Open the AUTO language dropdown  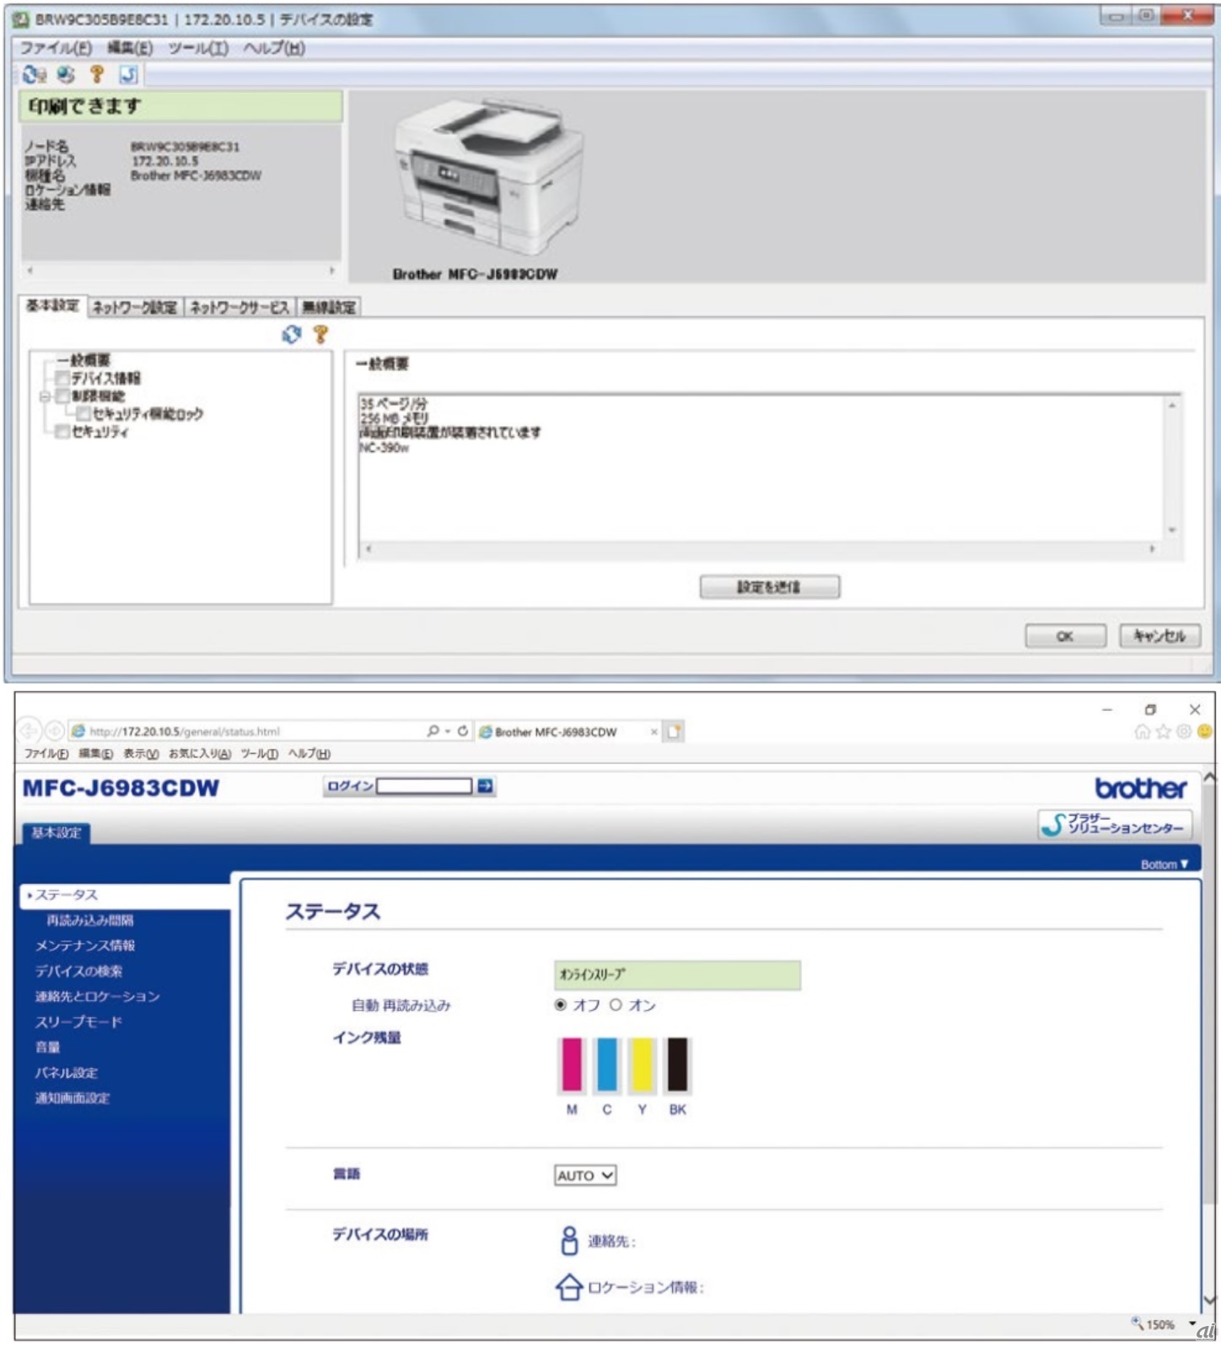click(x=585, y=1175)
